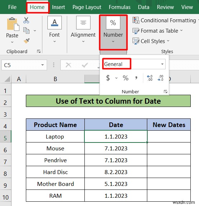Select the Format Painter brush icon
Viewport: 199px width, 206px height.
(x=27, y=41)
